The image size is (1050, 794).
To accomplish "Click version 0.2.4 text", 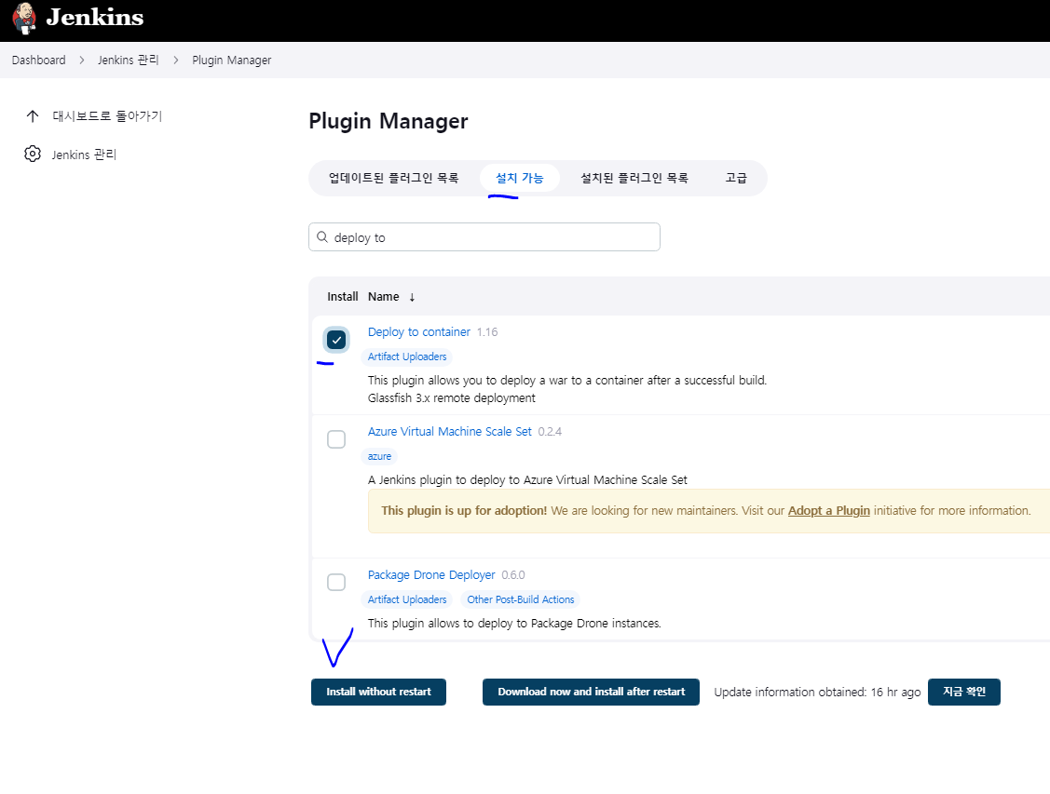I will click(550, 432).
